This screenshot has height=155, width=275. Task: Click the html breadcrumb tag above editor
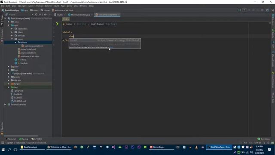pos(66,19)
